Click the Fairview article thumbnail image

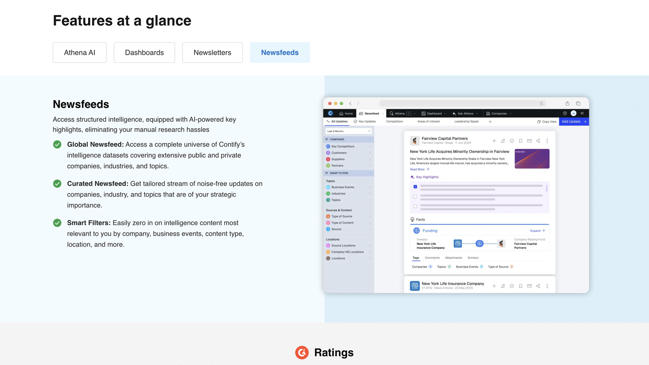coord(532,159)
